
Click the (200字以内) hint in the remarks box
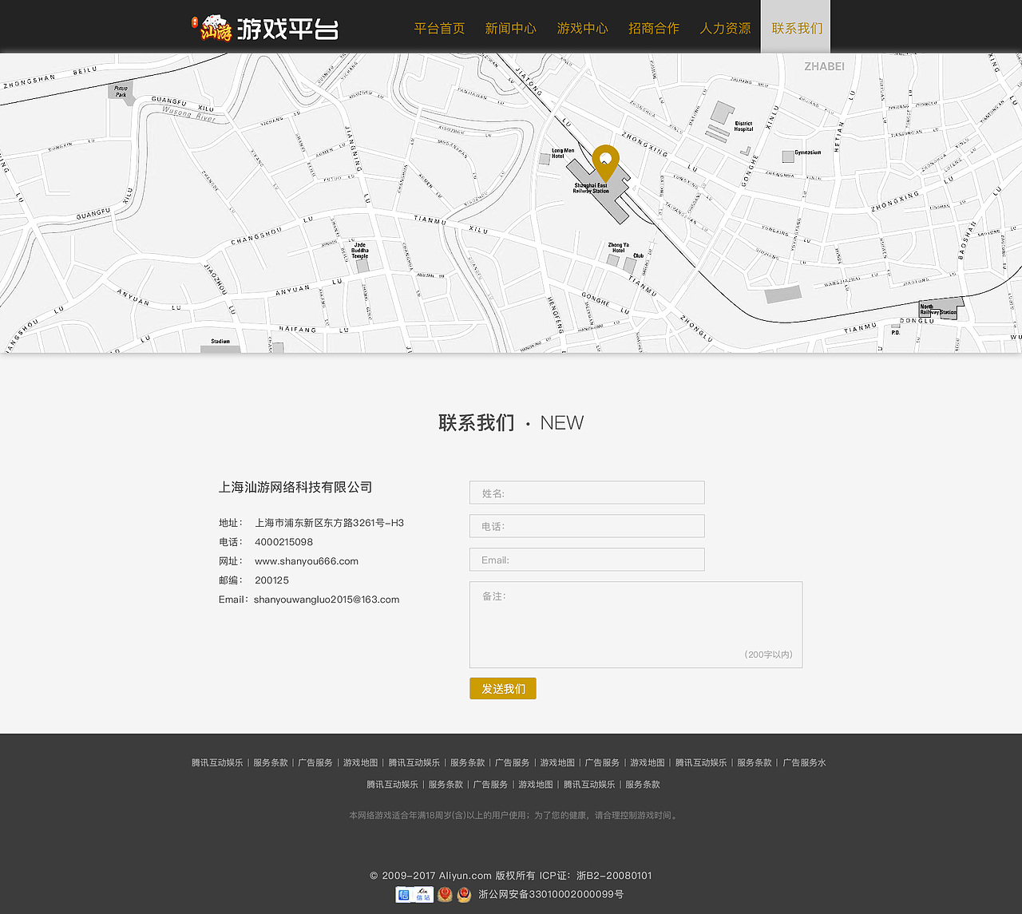(x=768, y=655)
